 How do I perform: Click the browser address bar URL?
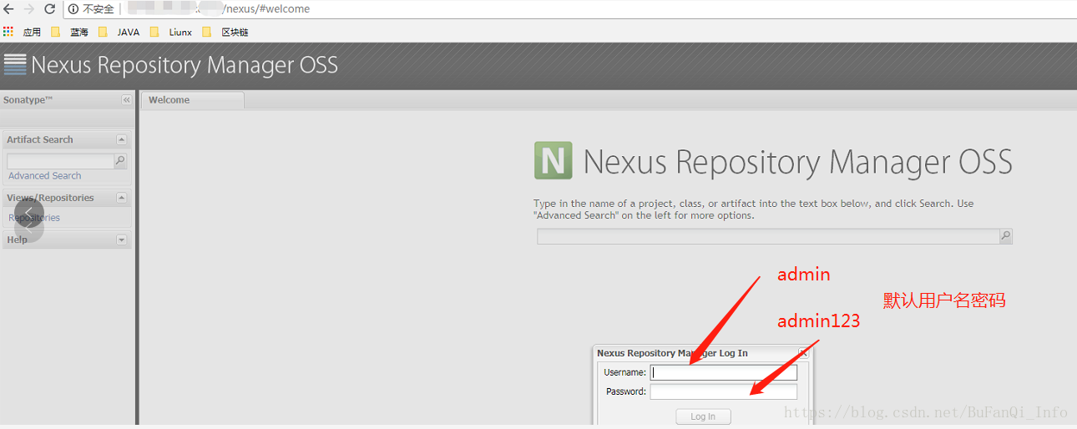[x=267, y=9]
